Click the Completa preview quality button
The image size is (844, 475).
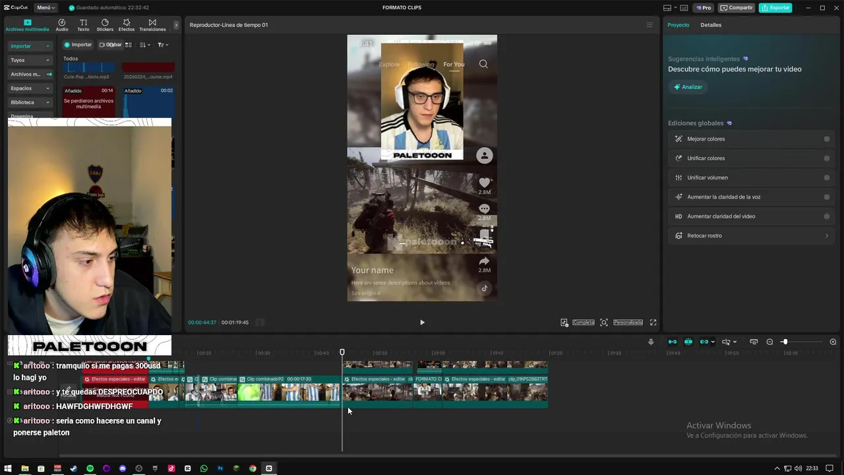pyautogui.click(x=584, y=323)
